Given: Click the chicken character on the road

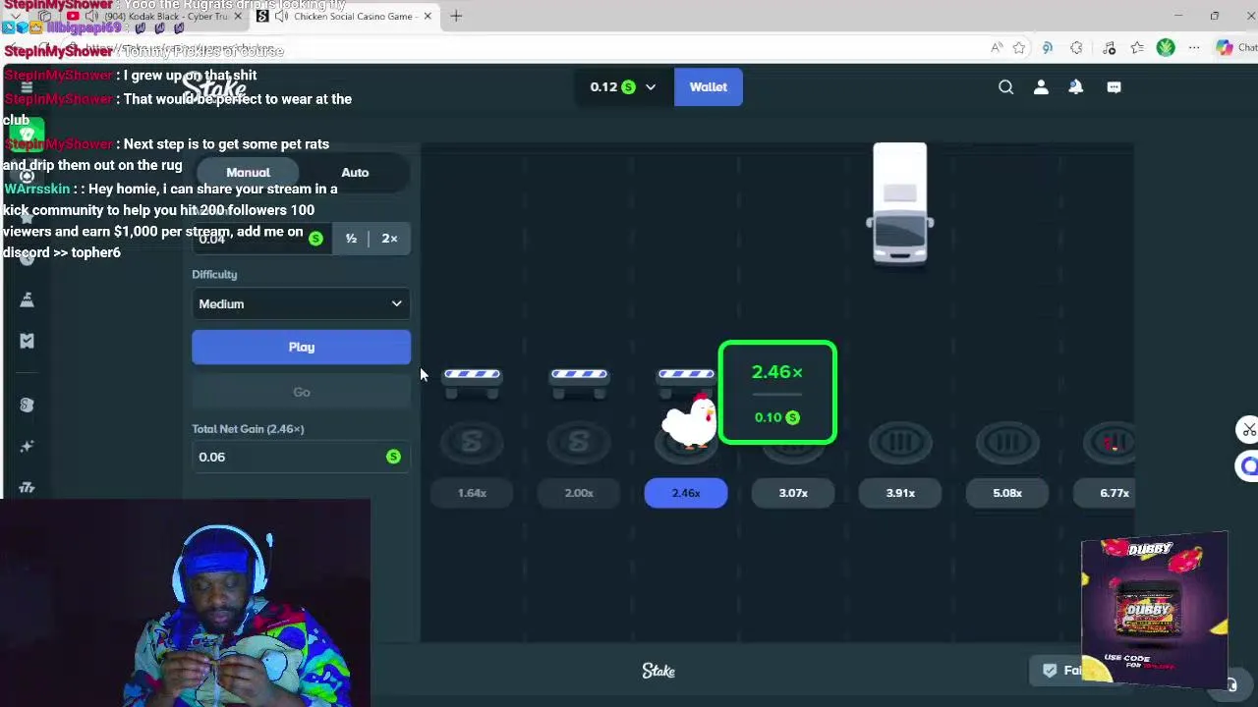Looking at the screenshot, I should [x=689, y=420].
